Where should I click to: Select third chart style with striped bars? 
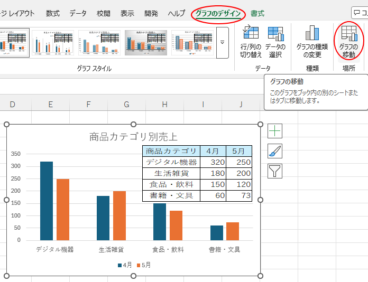point(99,43)
